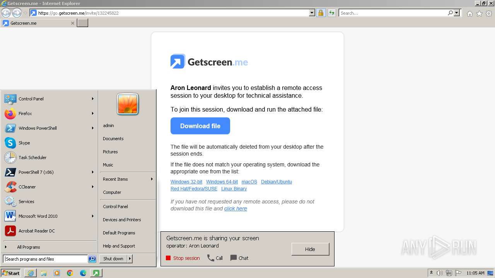Expand Control Panel submenu arrow
The width and height of the screenshot is (495, 278).
(93, 99)
